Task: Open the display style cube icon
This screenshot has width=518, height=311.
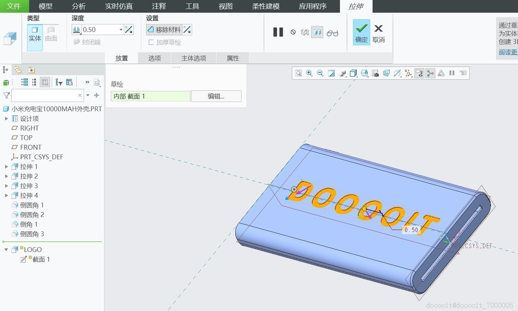Action: (353, 73)
